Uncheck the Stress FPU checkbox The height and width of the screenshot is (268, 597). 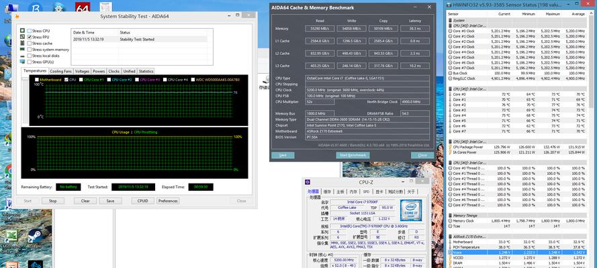[x=30, y=37]
